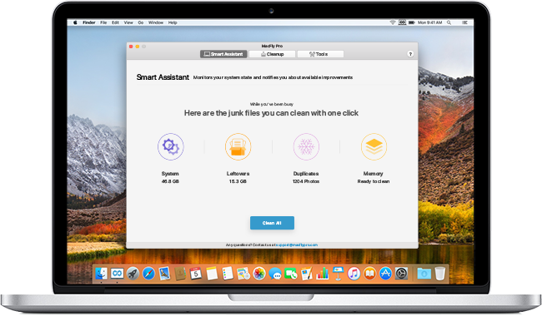Open Photos in the Dock
Image resolution: width=542 pixels, height=316 pixels.
tap(259, 274)
